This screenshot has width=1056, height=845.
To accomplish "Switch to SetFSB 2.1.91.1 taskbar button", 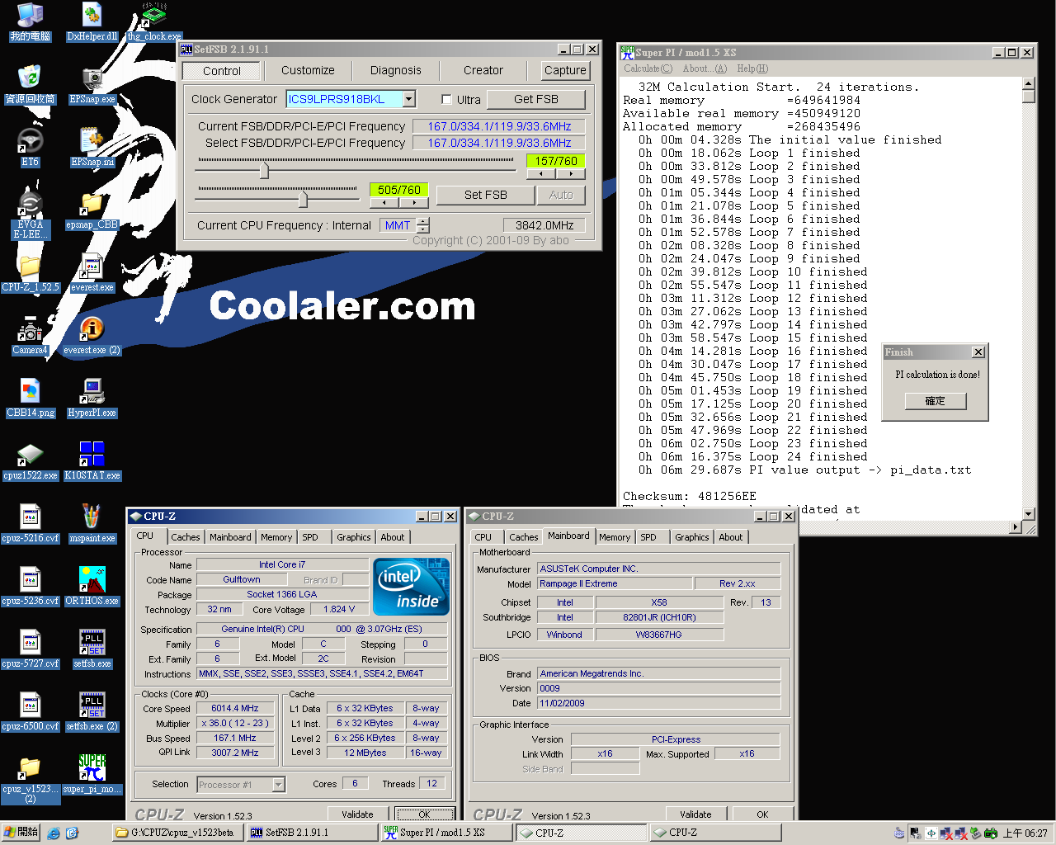I will pyautogui.click(x=312, y=833).
